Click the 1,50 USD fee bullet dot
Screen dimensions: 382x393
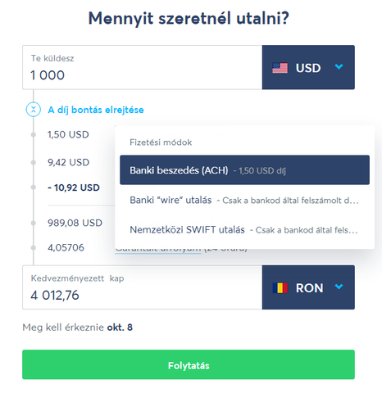point(34,134)
